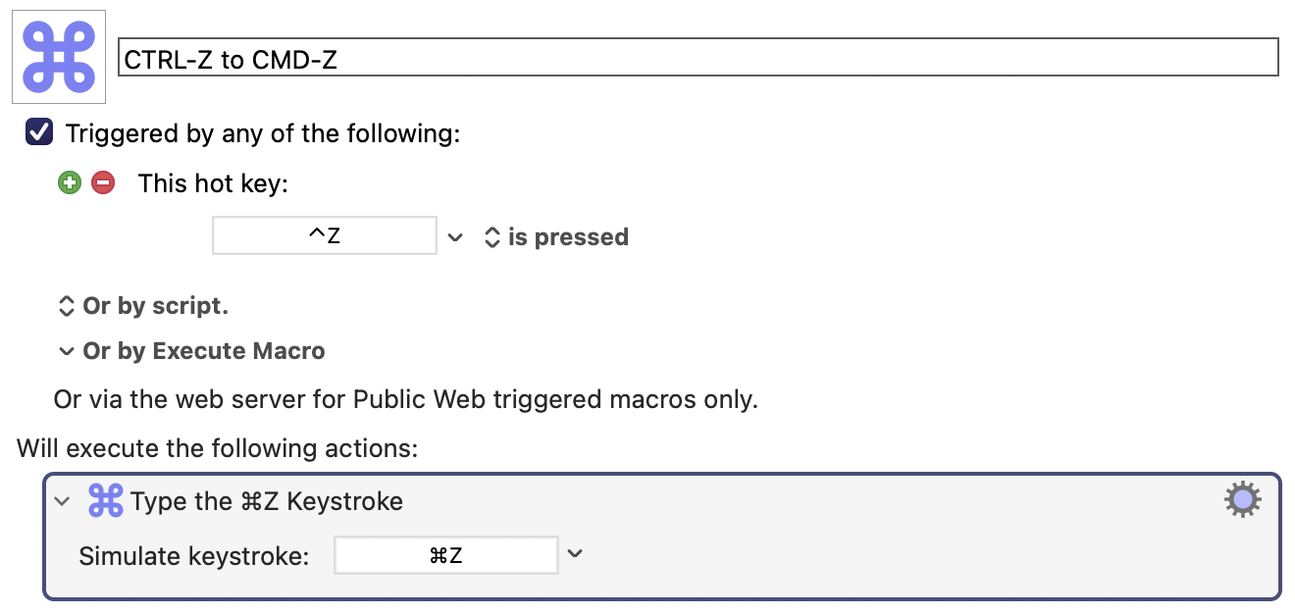1295x614 pixels.
Task: Click the ^Z hot key field
Action: tap(325, 236)
